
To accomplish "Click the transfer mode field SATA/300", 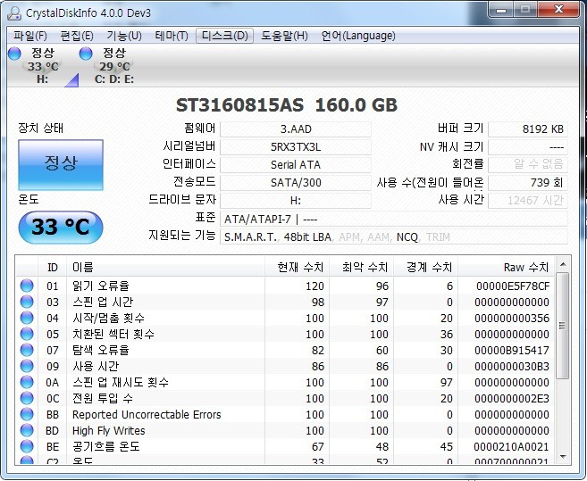I will point(296,183).
